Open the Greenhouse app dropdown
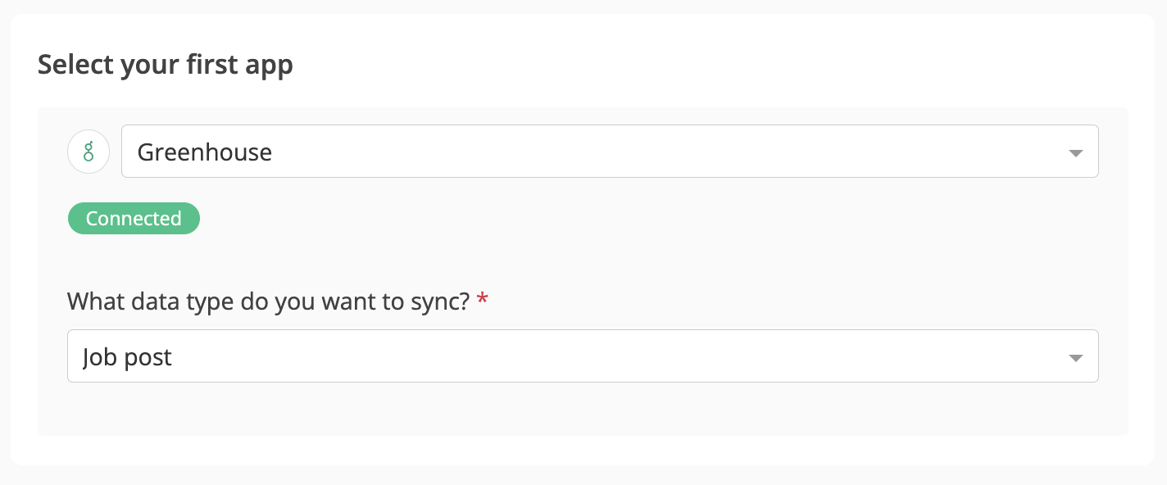 [x=610, y=152]
